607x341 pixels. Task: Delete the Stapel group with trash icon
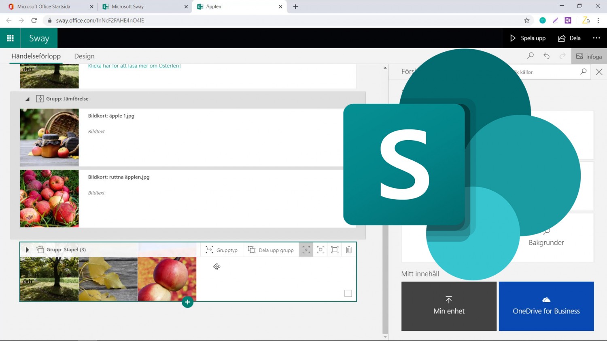tap(349, 250)
